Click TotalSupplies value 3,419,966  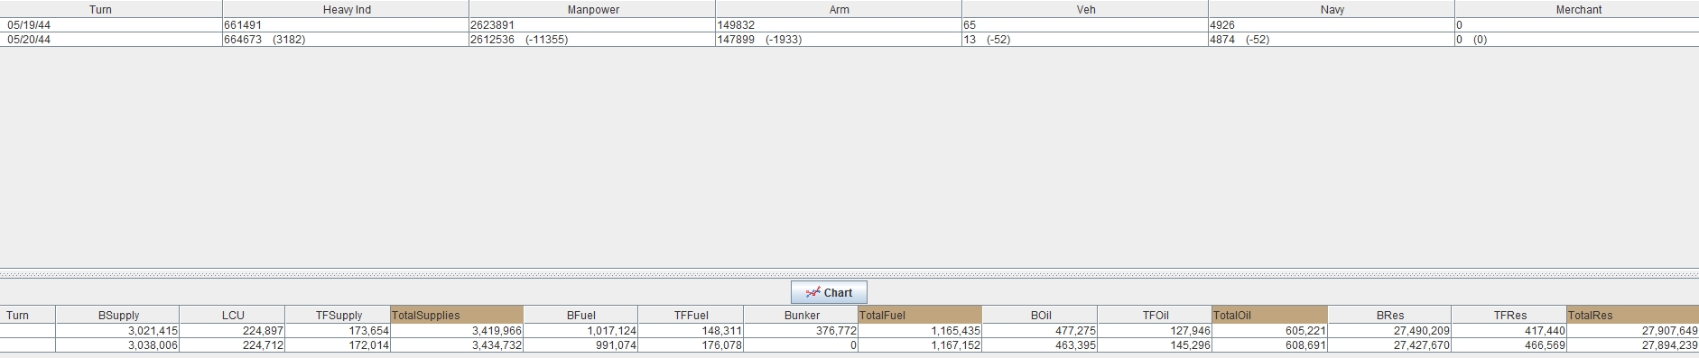[x=497, y=331]
